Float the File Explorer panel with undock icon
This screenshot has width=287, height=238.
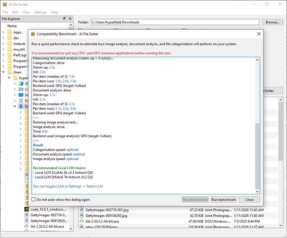point(64,19)
